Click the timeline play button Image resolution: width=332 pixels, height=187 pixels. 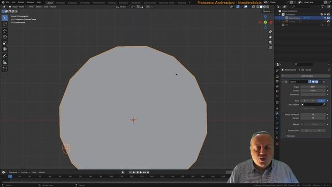(x=141, y=172)
